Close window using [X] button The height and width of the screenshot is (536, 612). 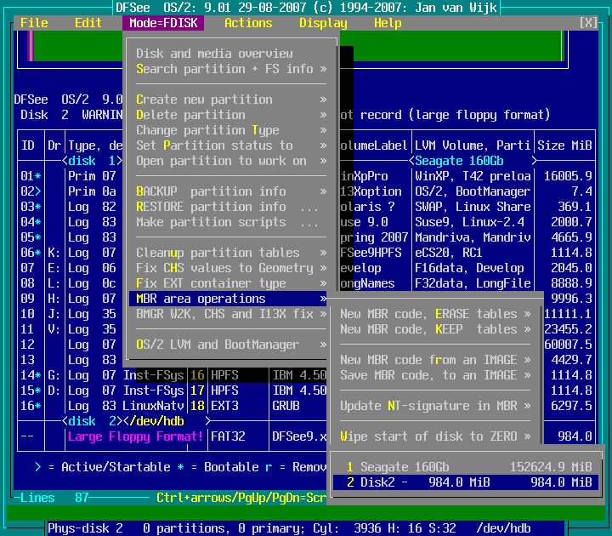coord(588,23)
